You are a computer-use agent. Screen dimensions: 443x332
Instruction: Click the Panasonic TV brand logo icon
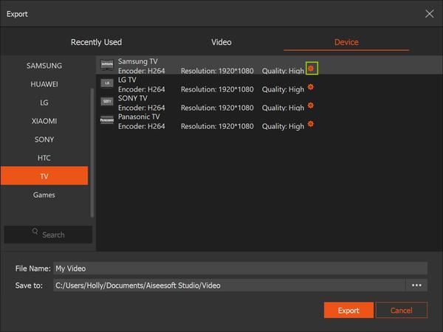tap(107, 120)
